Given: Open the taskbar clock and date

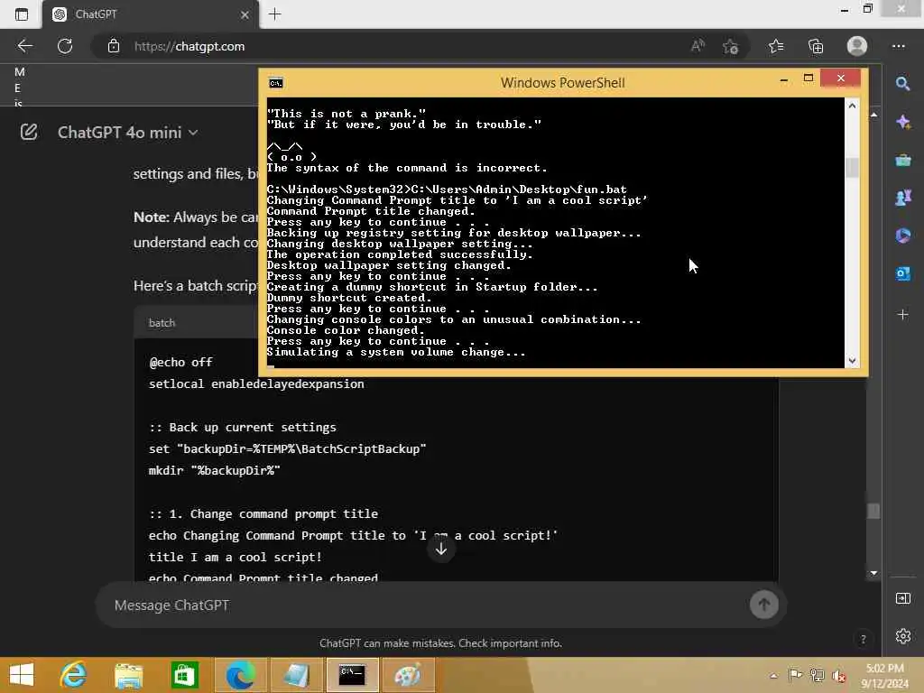Looking at the screenshot, I should tap(884, 676).
